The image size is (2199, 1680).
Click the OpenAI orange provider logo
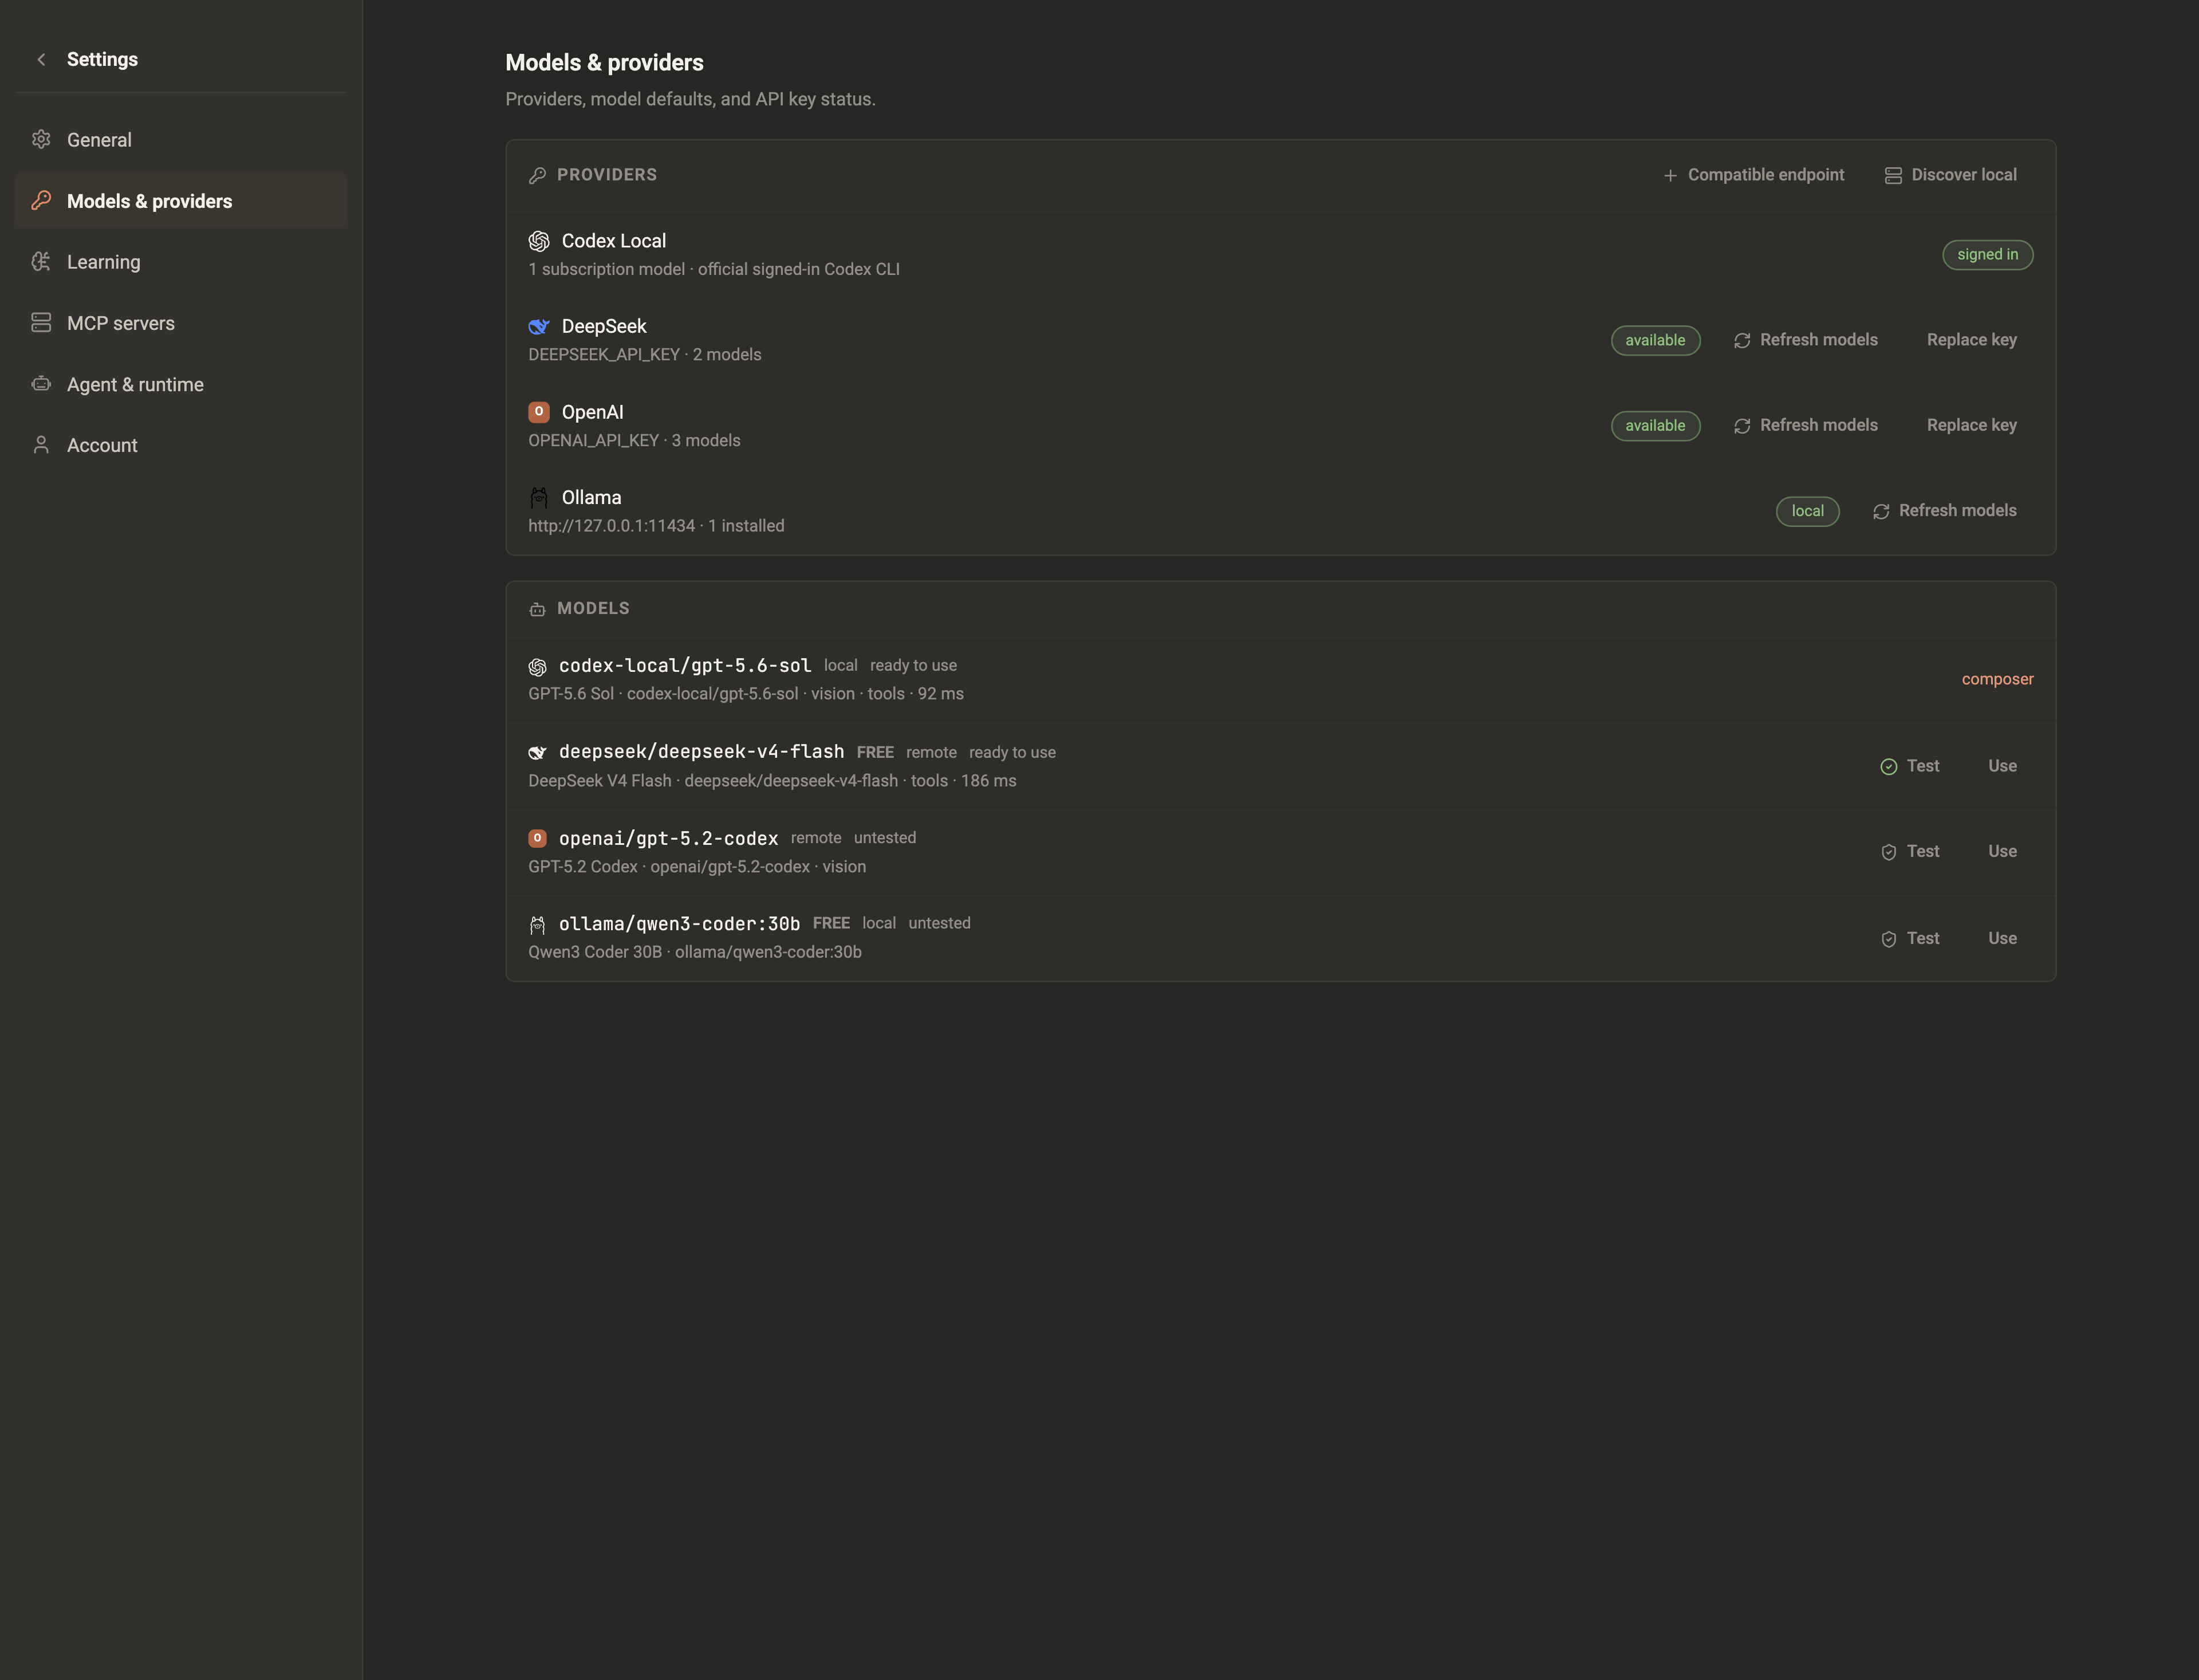click(539, 412)
